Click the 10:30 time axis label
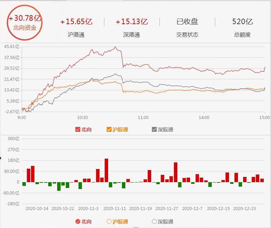The width and height of the screenshot is (271, 228). click(82, 118)
